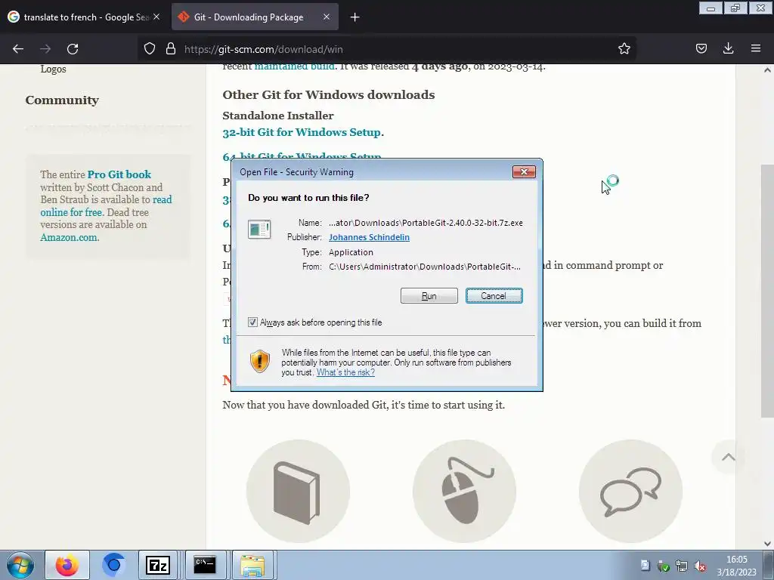Reload the git-scm page
Screen dimensions: 774x580
(x=73, y=49)
